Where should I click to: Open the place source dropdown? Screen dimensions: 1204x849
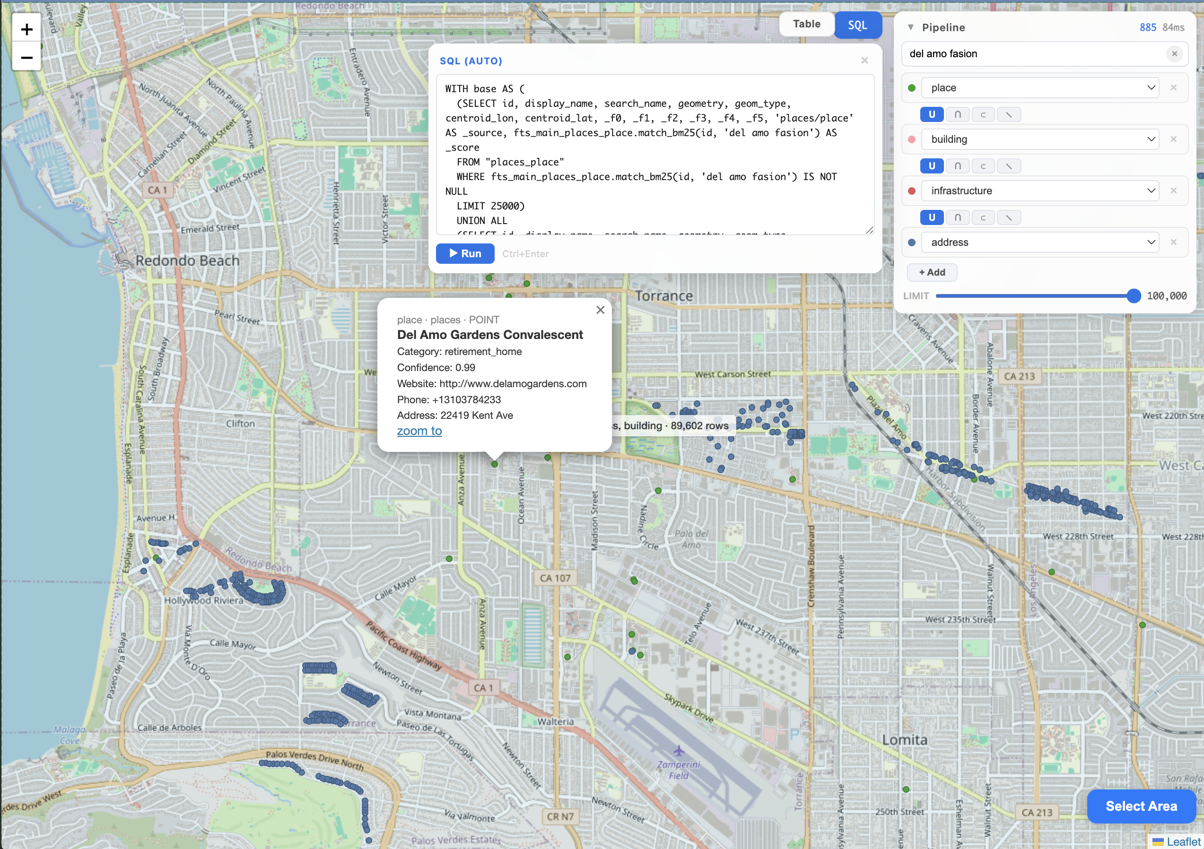click(x=1039, y=87)
